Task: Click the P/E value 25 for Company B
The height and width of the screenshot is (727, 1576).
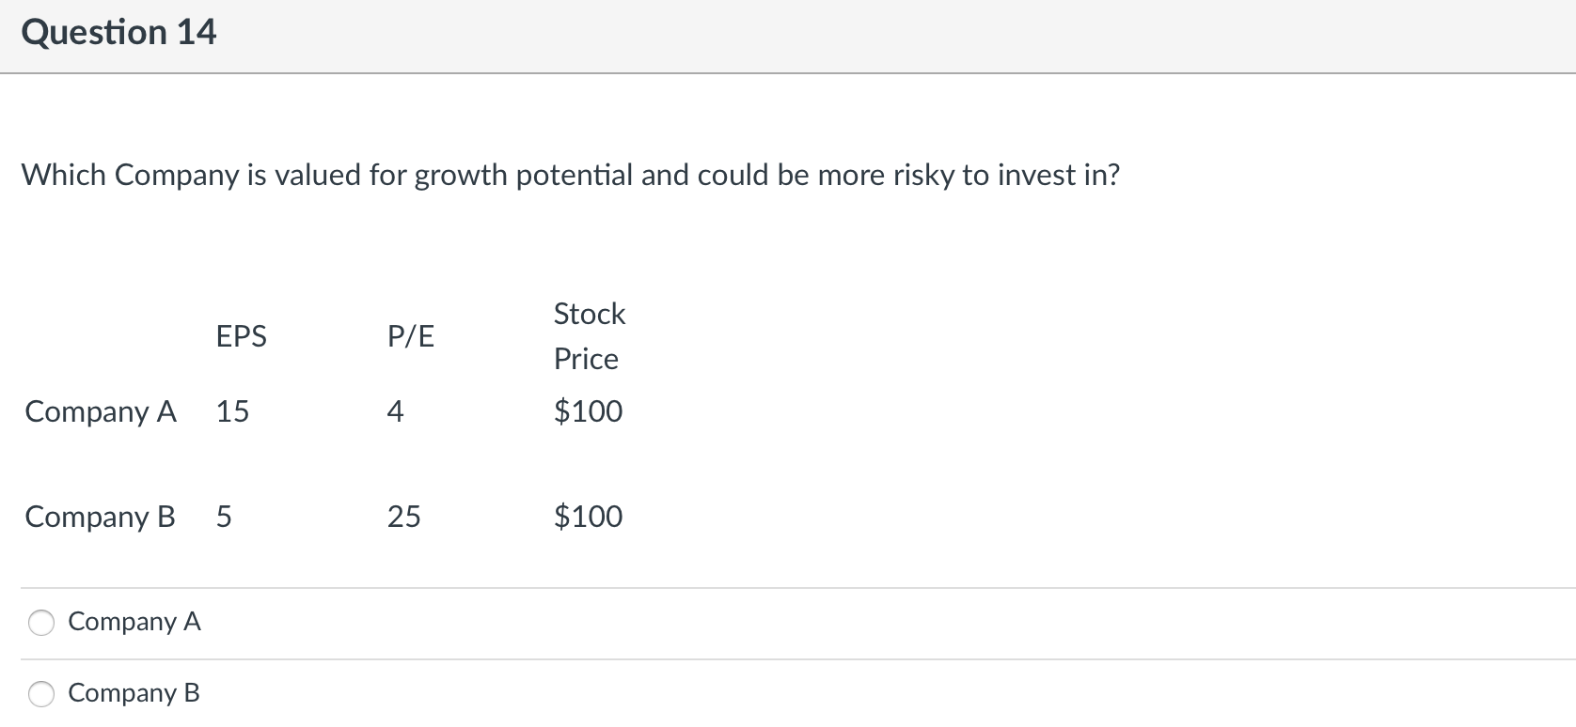Action: click(x=404, y=517)
